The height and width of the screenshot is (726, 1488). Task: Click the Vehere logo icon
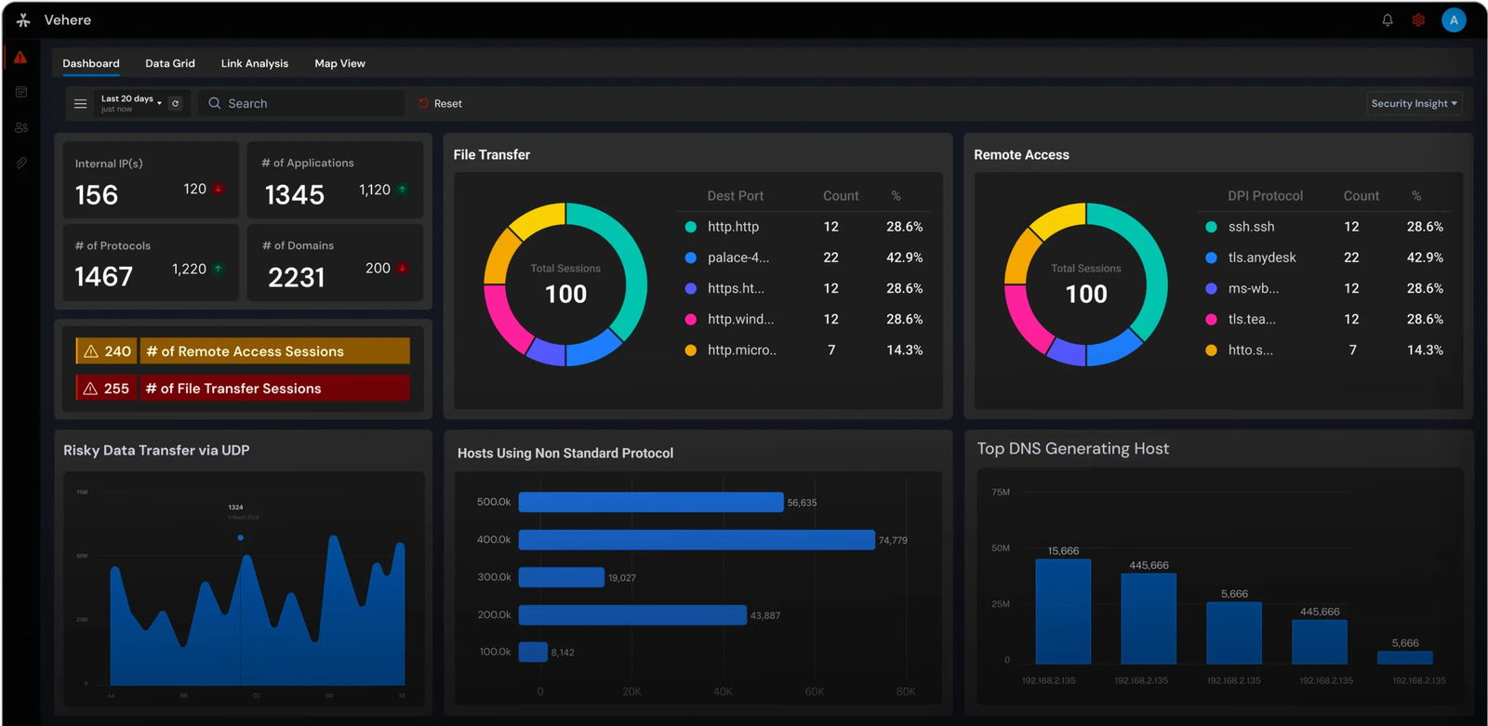point(23,20)
